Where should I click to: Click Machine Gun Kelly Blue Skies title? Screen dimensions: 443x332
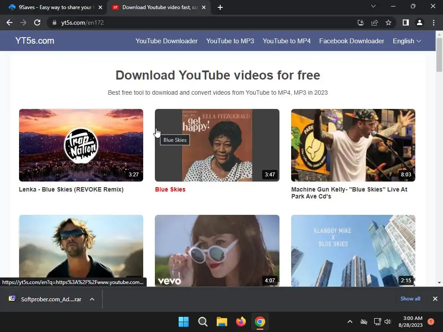[349, 193]
